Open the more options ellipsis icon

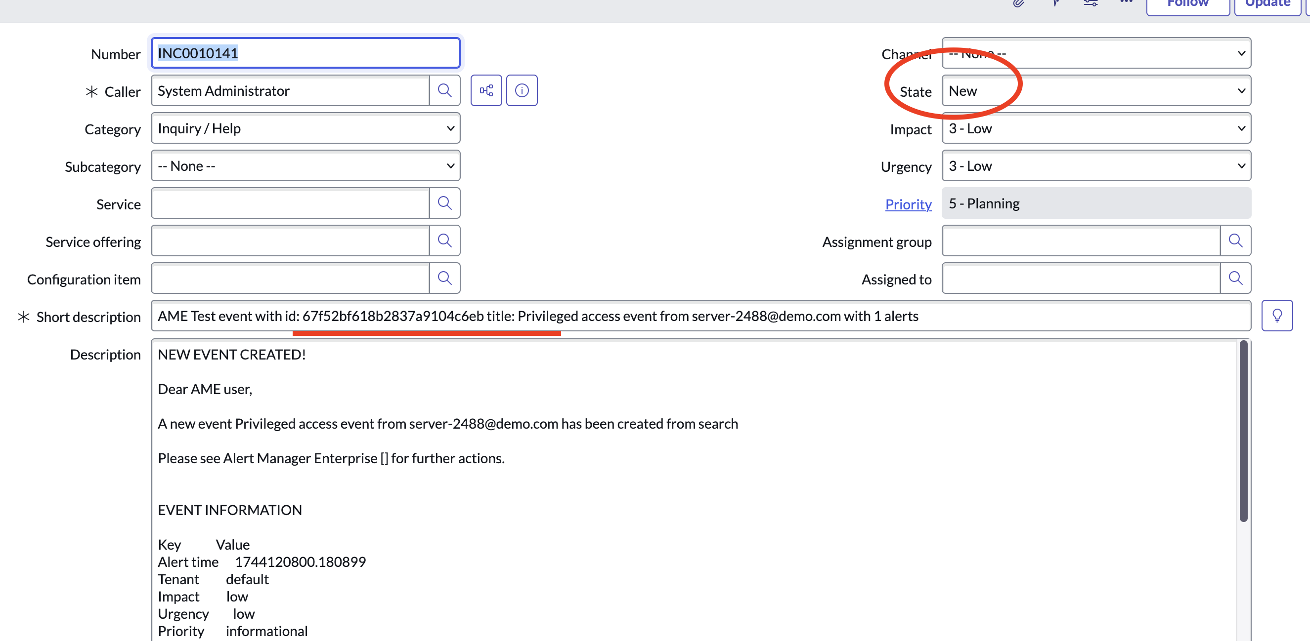1126,3
